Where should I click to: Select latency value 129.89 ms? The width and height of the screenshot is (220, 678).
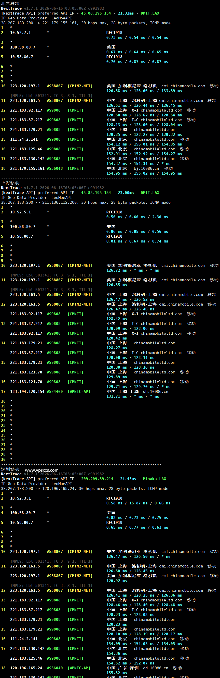[117, 377]
